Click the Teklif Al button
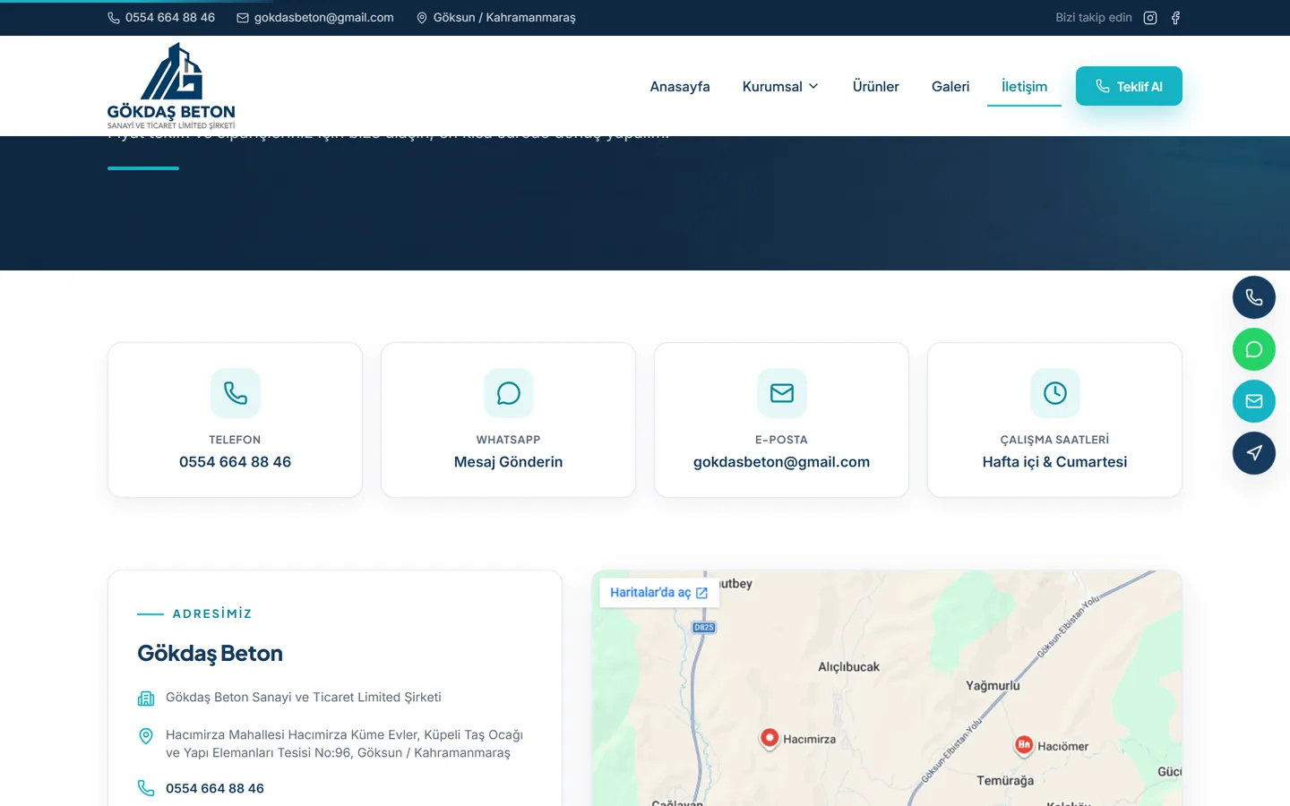 pos(1129,86)
